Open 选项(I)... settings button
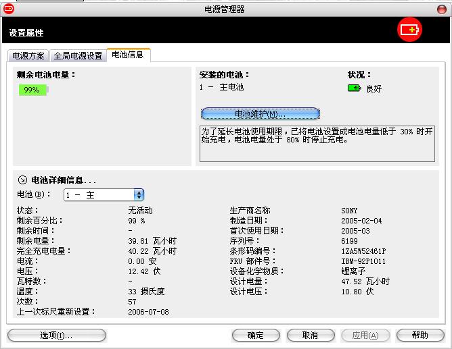 coord(56,335)
